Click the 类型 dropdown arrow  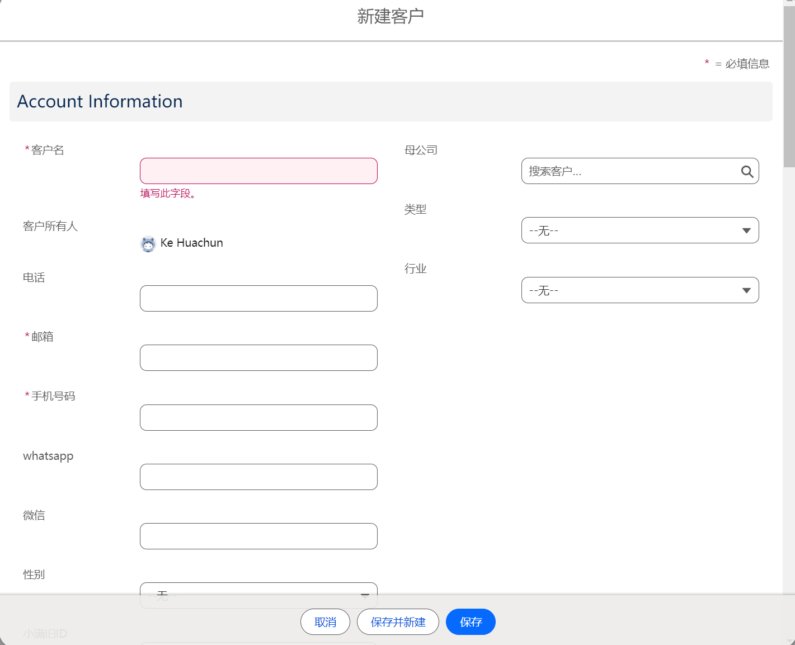746,231
